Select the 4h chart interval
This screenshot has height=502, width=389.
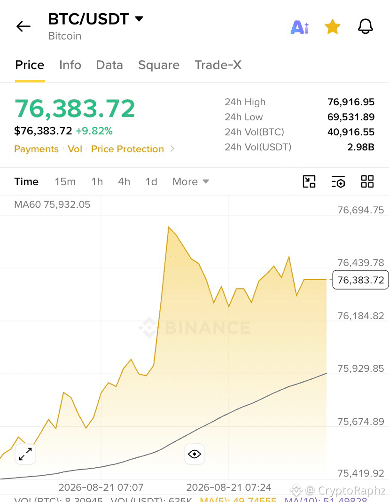pos(124,181)
